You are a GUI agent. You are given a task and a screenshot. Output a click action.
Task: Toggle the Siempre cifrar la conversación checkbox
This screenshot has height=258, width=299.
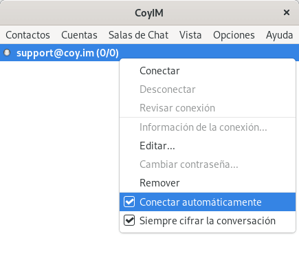129,221
